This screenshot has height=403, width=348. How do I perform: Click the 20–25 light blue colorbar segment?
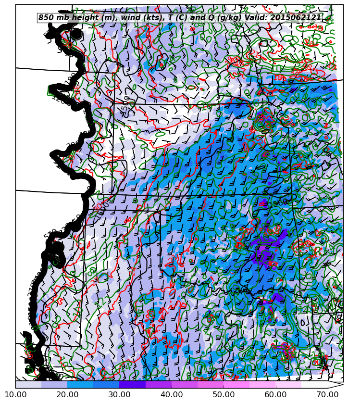pyautogui.click(x=80, y=385)
